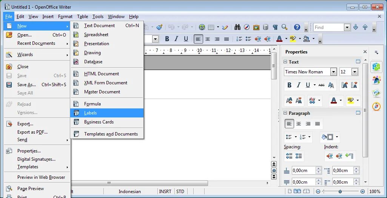Select book view layout icon in status bar
The width and height of the screenshot is (387, 198).
coord(306,191)
